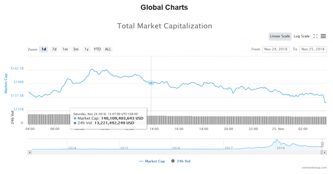Show ALL time range
Screen dimensions: 333x174
coord(108,49)
